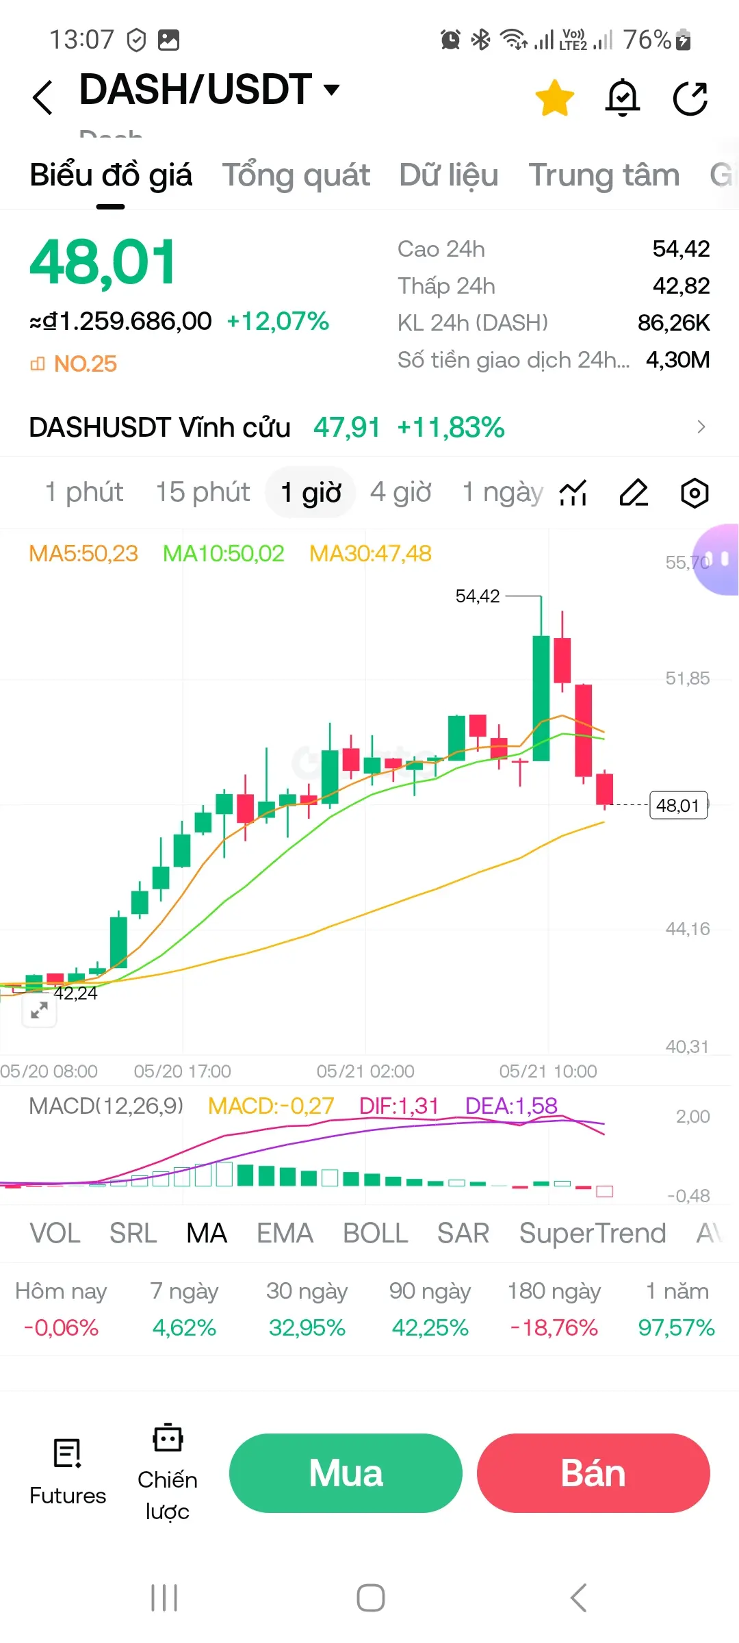
Task: Tap the 48,01 large price value
Action: 103,263
